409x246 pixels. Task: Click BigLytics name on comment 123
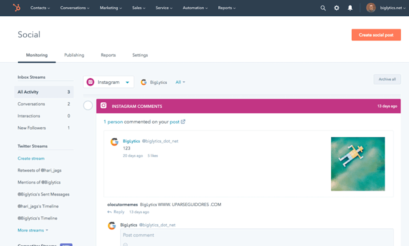pos(131,141)
